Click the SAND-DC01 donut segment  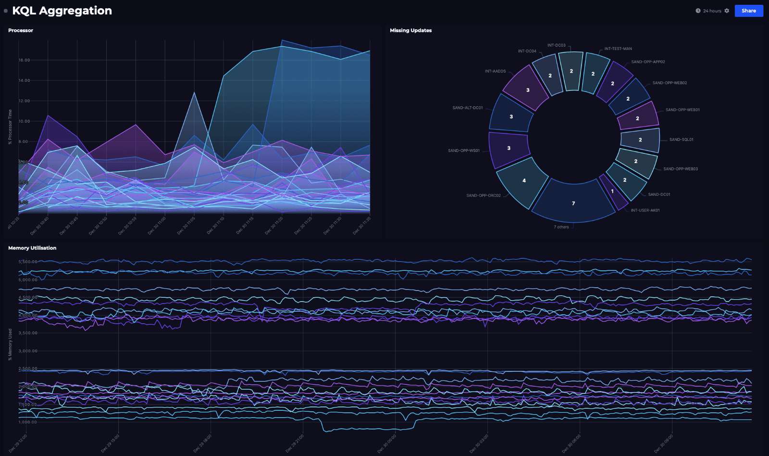[625, 180]
